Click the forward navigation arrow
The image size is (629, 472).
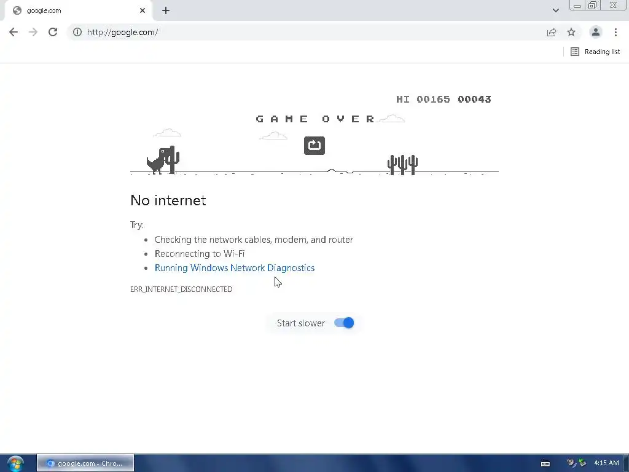coord(33,32)
